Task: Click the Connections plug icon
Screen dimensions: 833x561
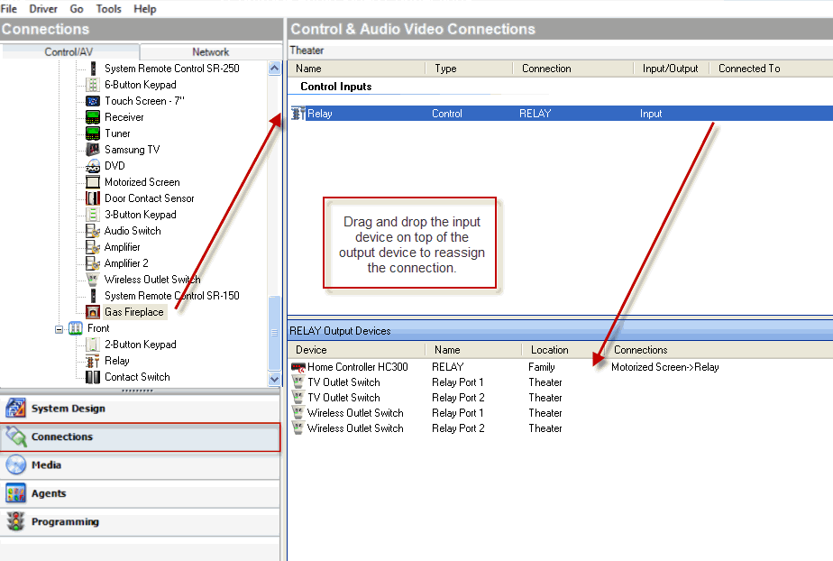Action: (16, 437)
